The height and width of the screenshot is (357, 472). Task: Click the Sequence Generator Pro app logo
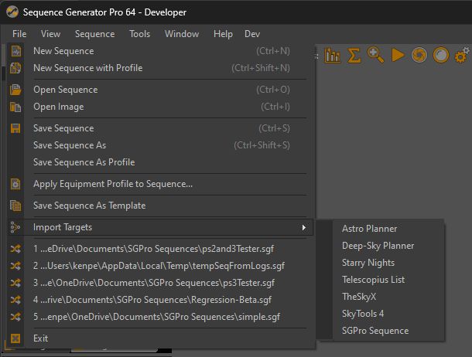(12, 12)
